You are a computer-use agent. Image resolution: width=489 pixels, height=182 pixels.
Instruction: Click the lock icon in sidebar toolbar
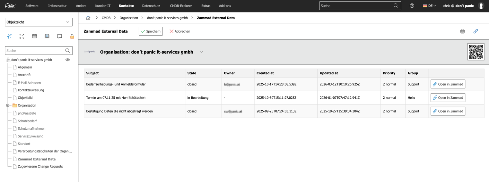(x=72, y=36)
